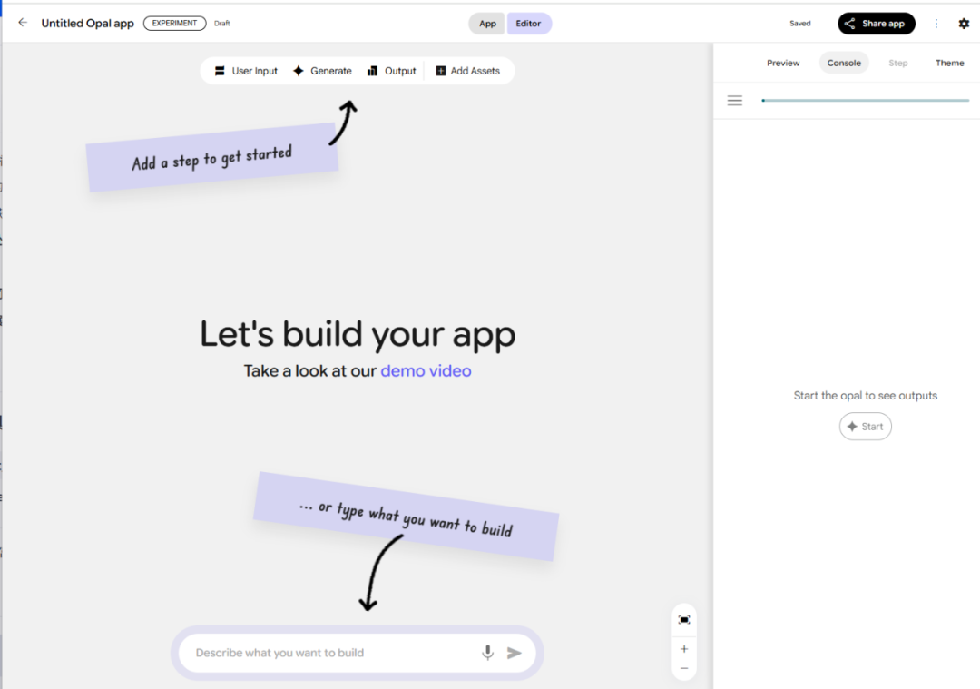Click the microphone icon in prompt box
The height and width of the screenshot is (689, 980).
click(x=488, y=653)
